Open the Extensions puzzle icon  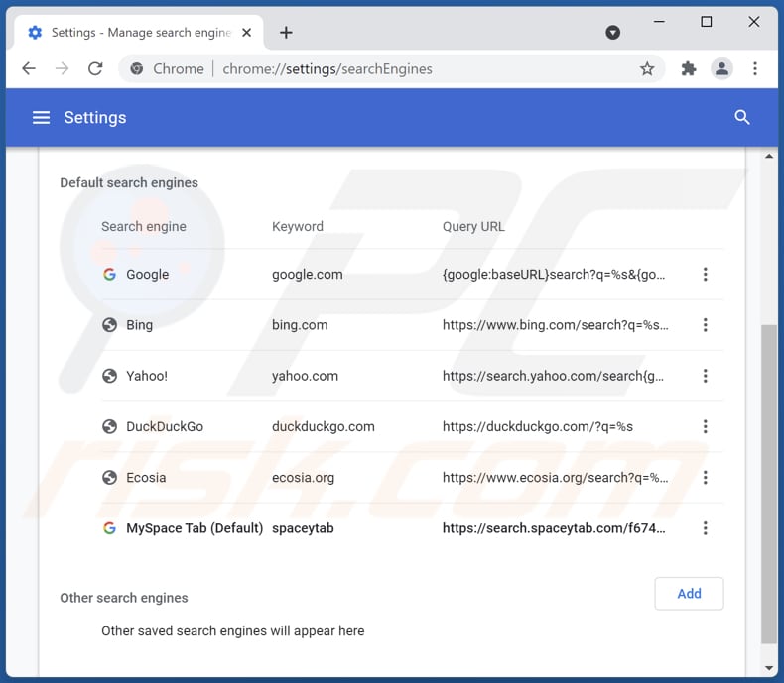pos(689,69)
